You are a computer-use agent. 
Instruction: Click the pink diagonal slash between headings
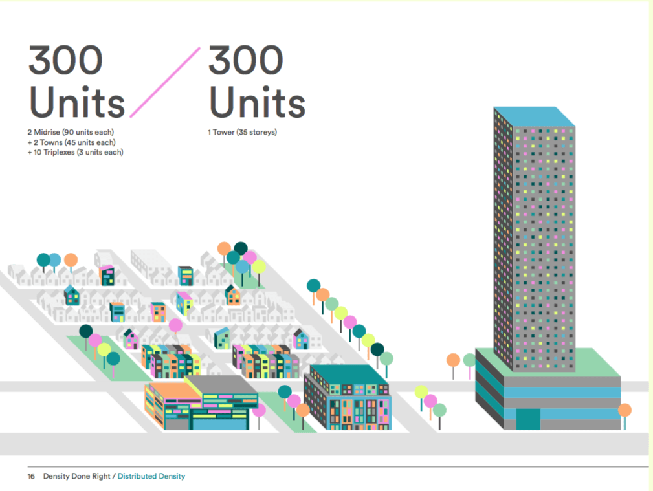[165, 82]
